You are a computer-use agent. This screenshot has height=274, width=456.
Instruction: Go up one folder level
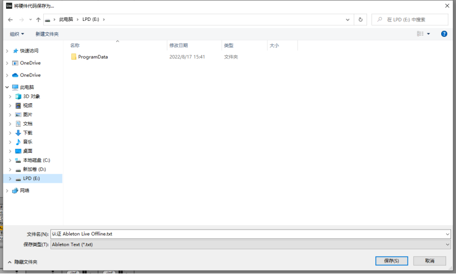click(38, 19)
